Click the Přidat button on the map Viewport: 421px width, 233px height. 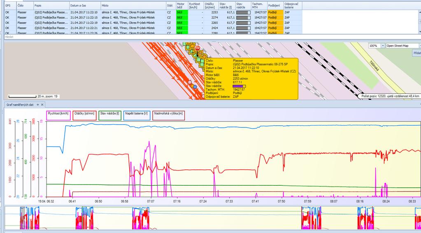pyautogui.click(x=417, y=53)
